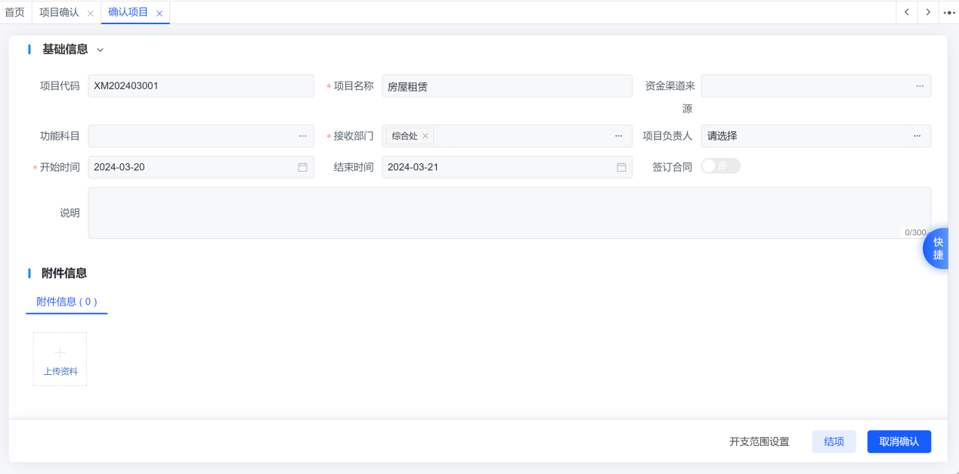The height and width of the screenshot is (474, 959).
Task: Switch to the 首页 tab
Action: [15, 12]
